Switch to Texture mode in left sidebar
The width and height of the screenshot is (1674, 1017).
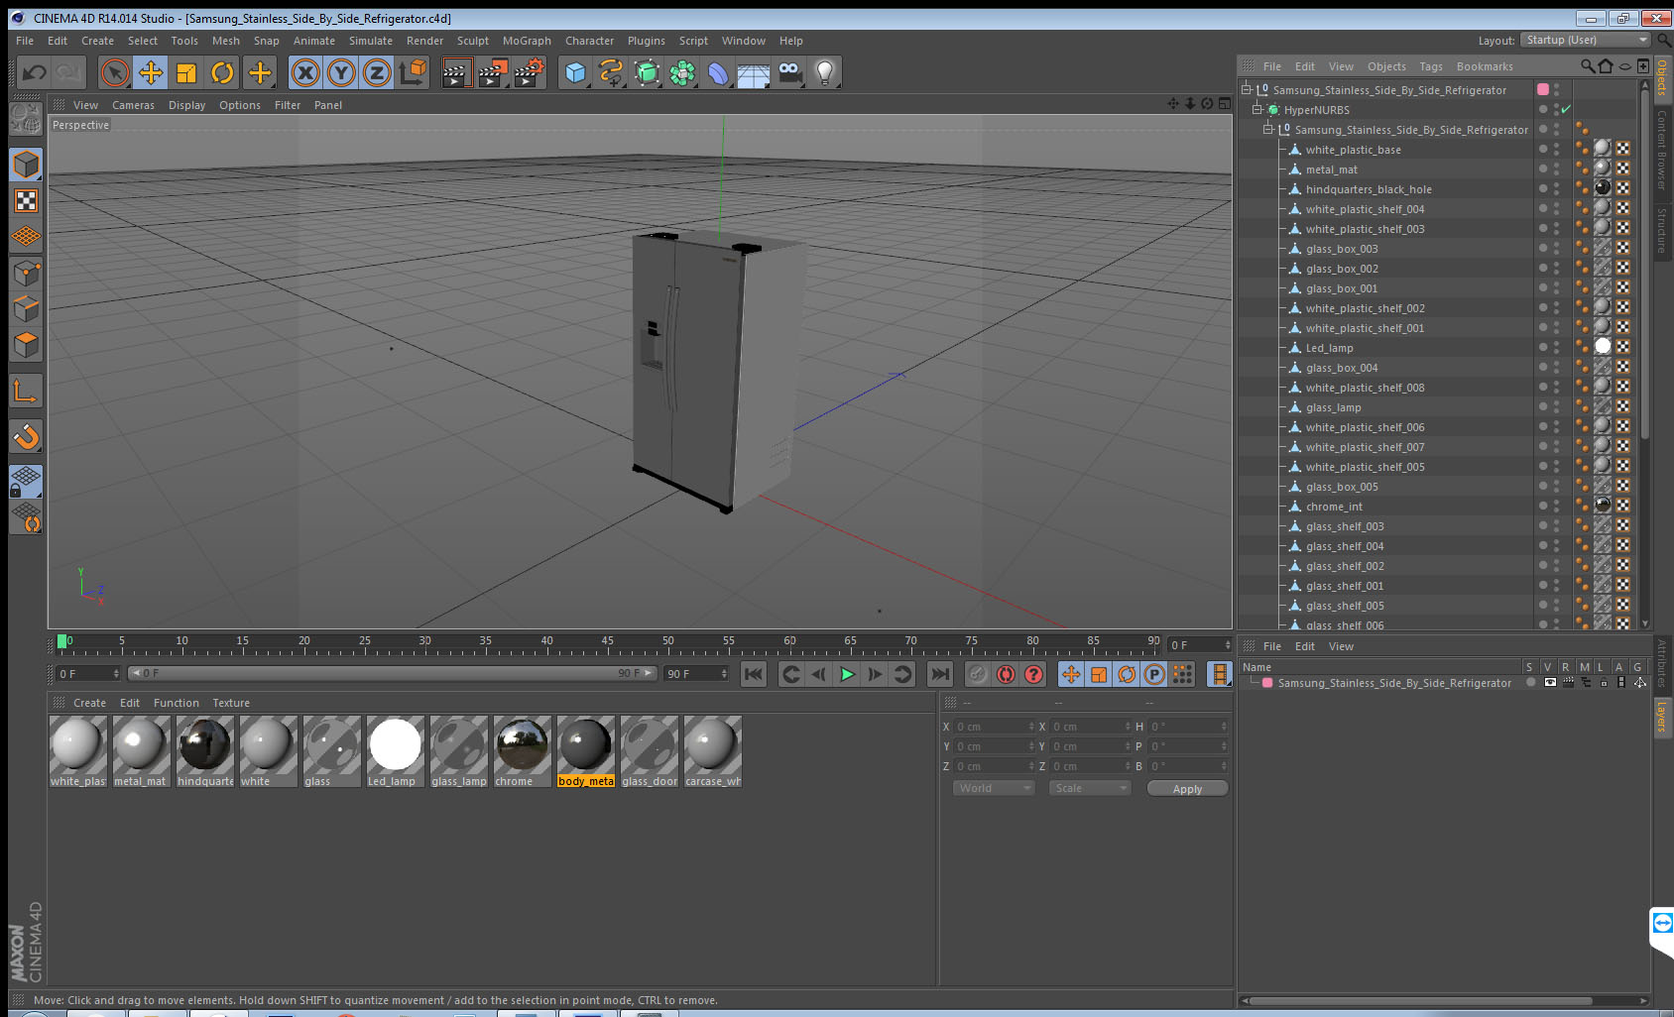(26, 201)
